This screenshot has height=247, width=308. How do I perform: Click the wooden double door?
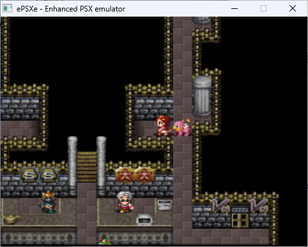tap(240, 220)
